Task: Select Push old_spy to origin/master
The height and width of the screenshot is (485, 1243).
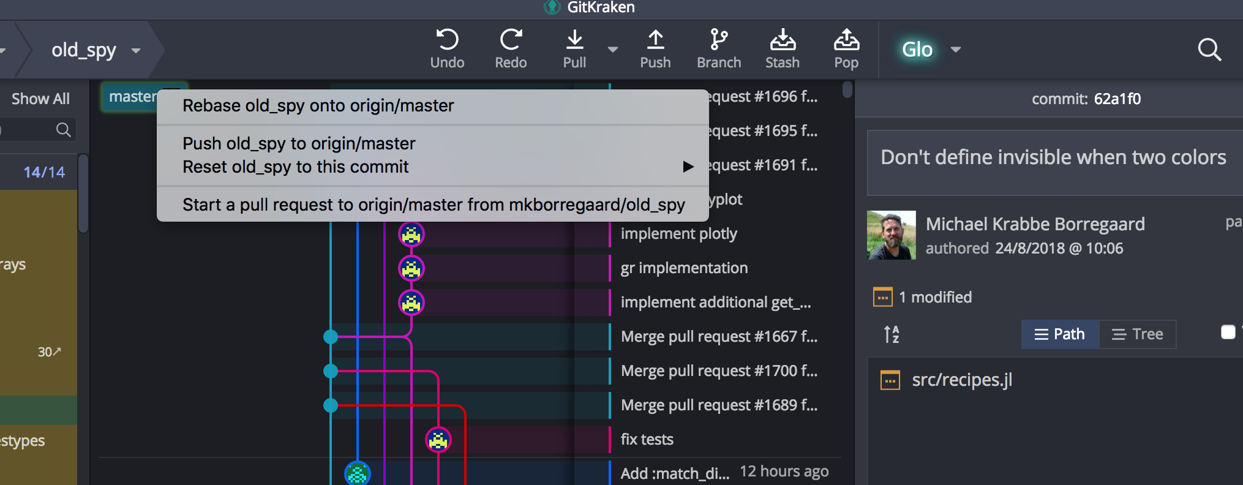Action: (433, 143)
